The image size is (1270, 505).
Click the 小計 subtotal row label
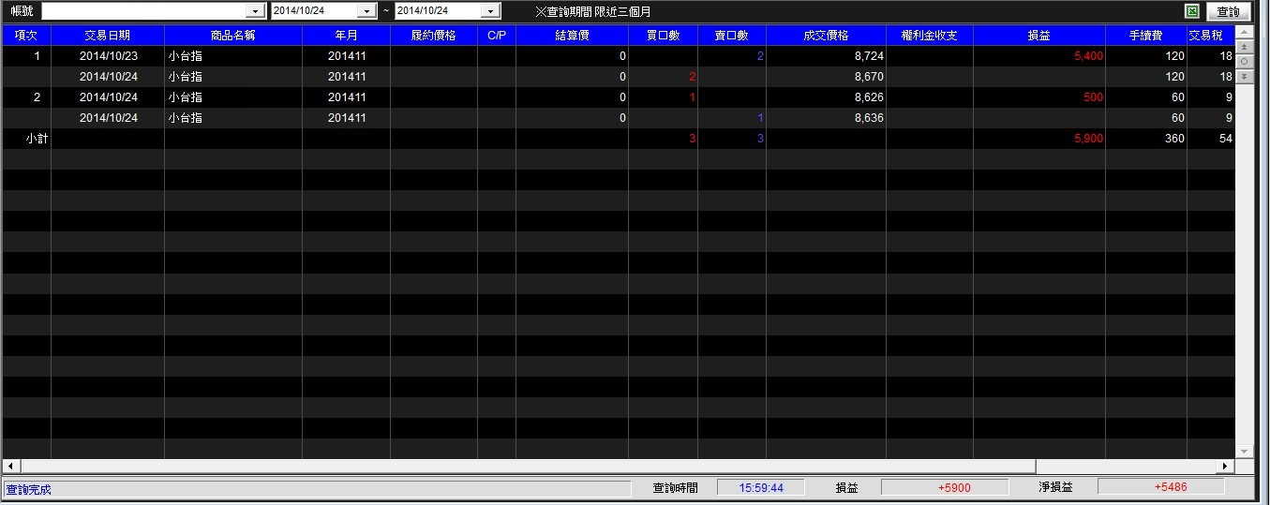point(37,139)
